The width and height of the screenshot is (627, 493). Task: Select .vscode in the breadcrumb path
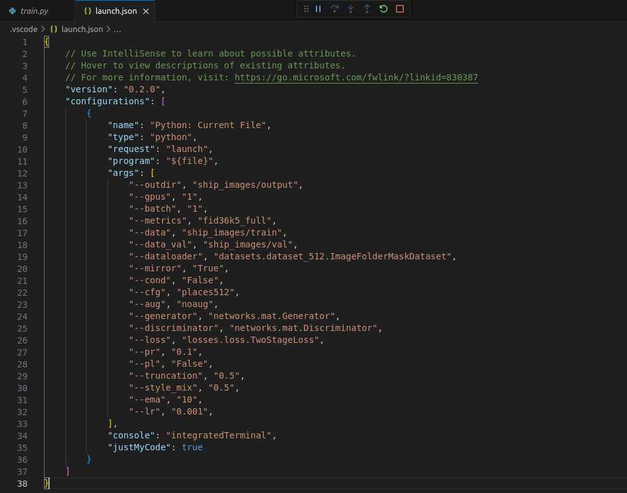click(x=23, y=29)
